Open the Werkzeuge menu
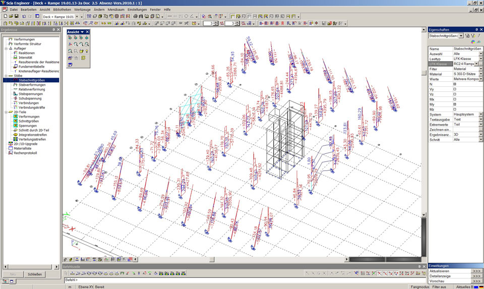 tap(82, 10)
